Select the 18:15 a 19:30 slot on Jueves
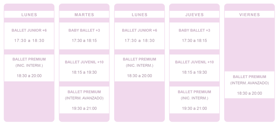Viewport: 279px width, 126px height. [194, 72]
